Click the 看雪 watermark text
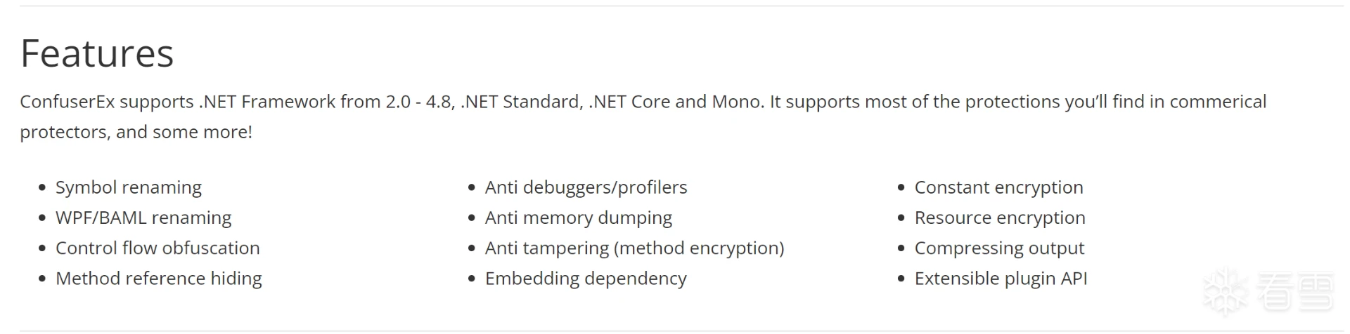The image size is (1350, 334). point(1294,290)
